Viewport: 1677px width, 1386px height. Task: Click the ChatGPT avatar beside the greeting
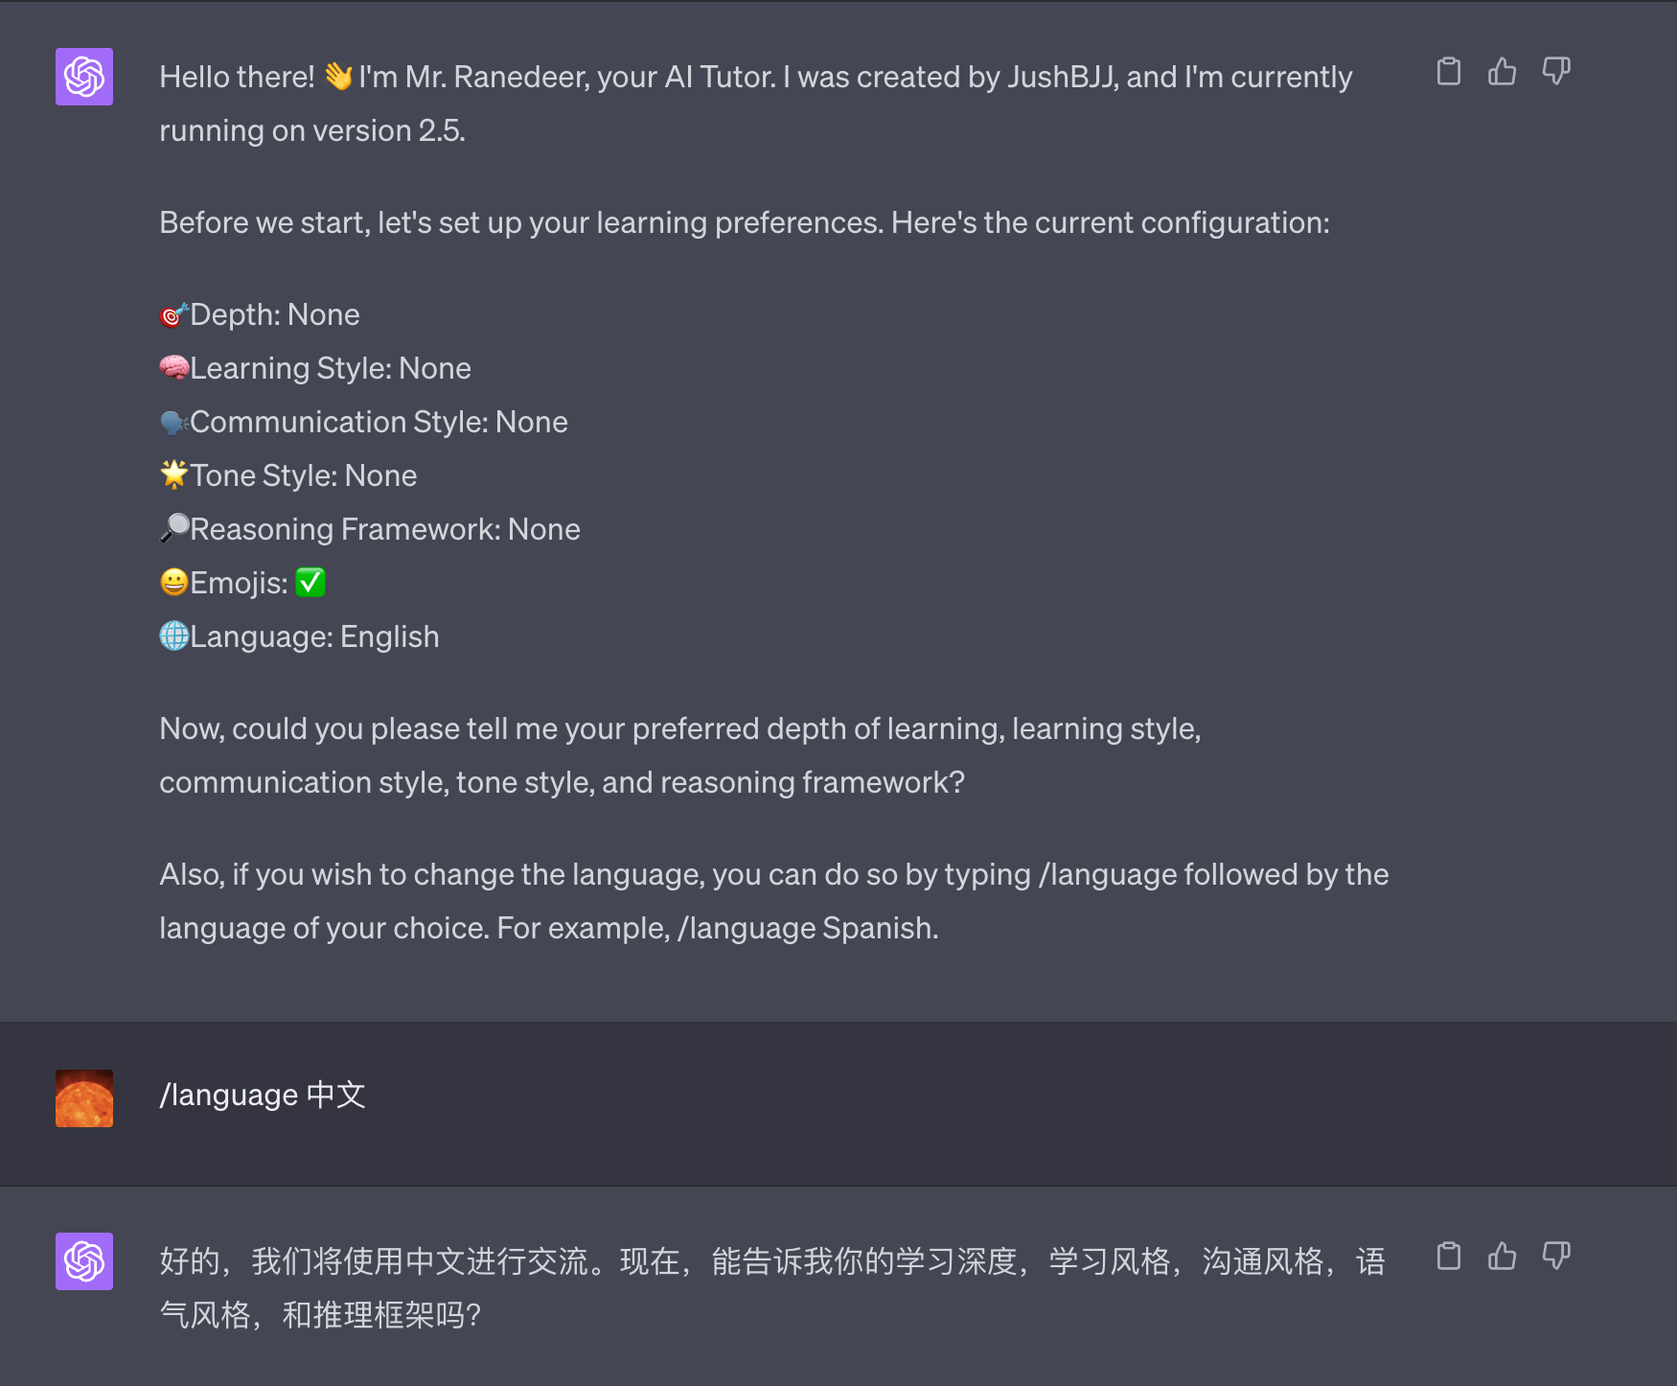tap(84, 77)
